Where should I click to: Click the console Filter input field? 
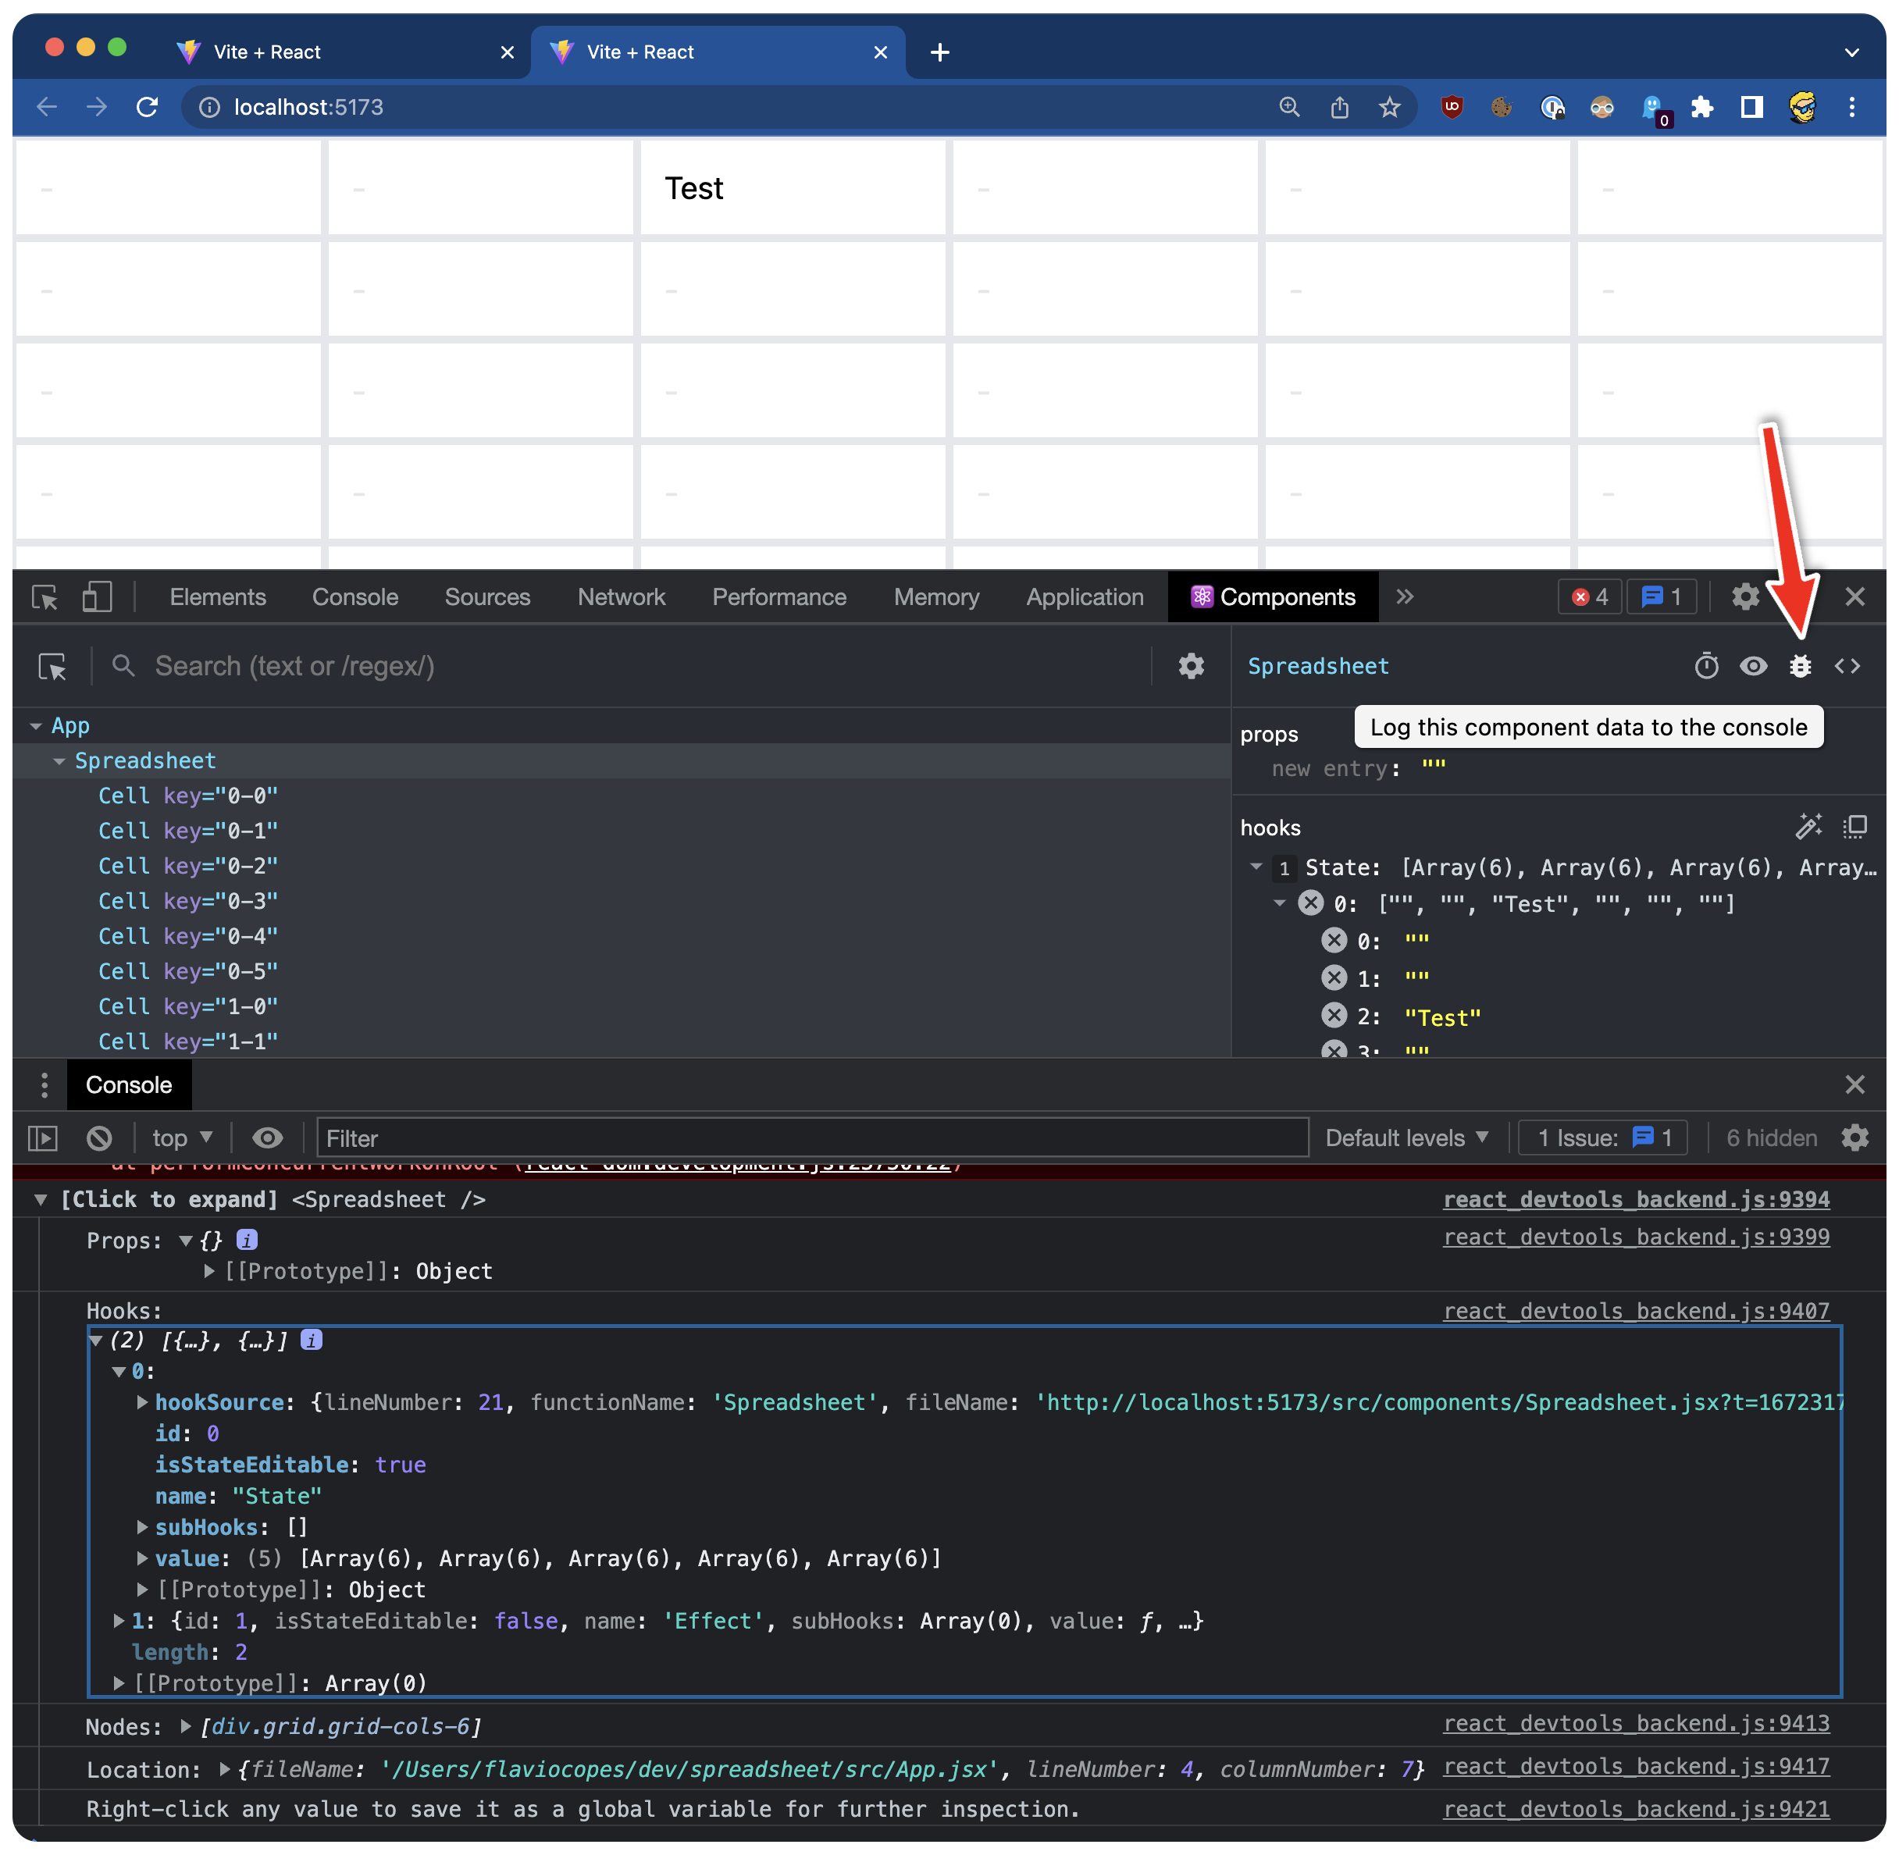pos(811,1138)
